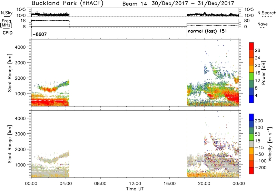Click the 'Time UT' axis title

pos(135,189)
